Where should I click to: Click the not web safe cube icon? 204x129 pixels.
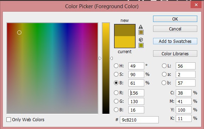point(141,40)
